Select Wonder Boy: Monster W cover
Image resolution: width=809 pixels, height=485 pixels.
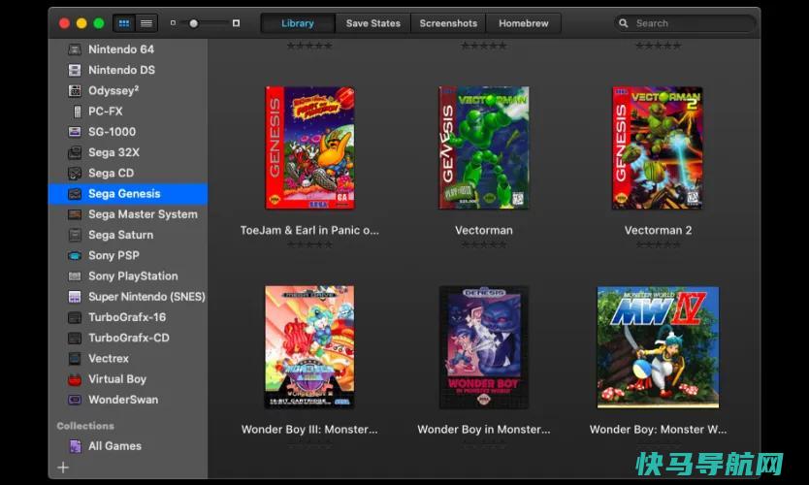coord(658,346)
